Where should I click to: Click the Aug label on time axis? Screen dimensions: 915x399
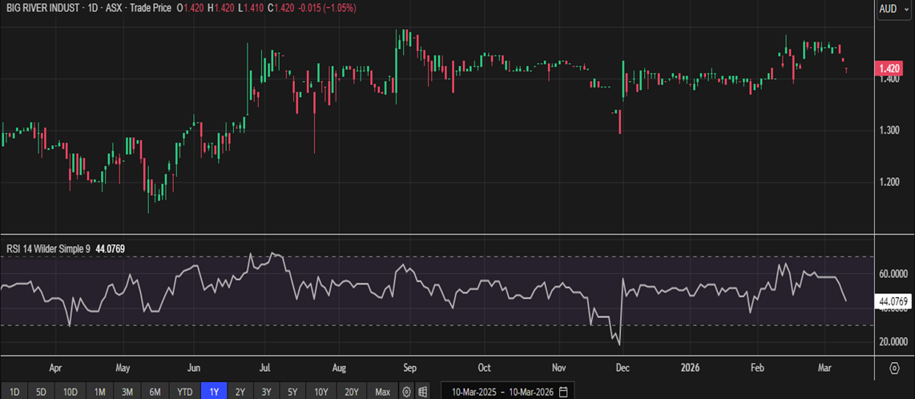click(339, 369)
